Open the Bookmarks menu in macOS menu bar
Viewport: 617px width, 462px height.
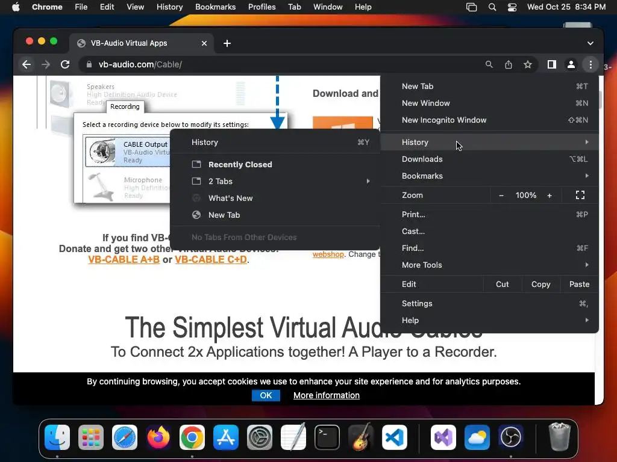[215, 7]
